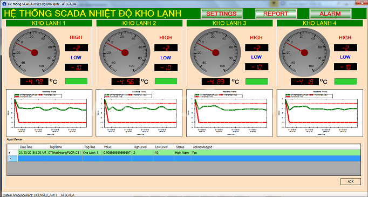368x197 pixels.
Task: Select Kho Lạnh 1 HIGH setpoint display
Action: (76, 48)
